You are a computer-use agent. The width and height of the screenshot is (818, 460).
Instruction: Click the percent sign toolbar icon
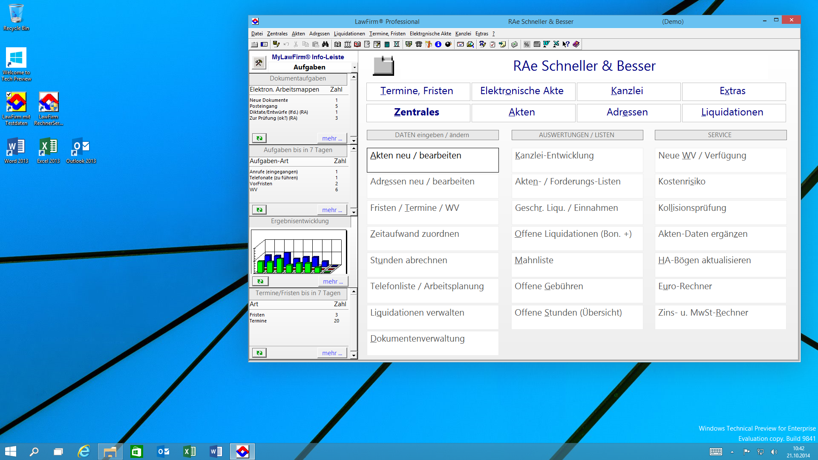(527, 44)
